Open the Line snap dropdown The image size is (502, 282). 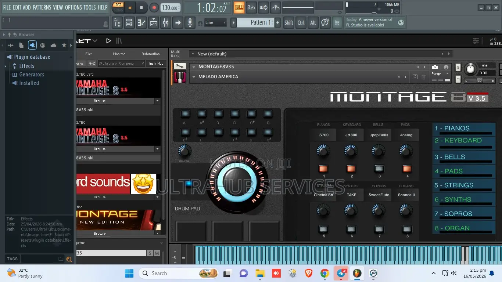[216, 23]
